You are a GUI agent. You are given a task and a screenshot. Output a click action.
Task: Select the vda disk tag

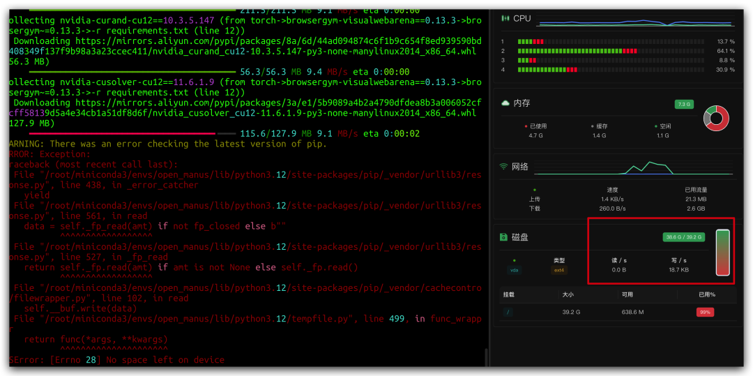pos(515,270)
